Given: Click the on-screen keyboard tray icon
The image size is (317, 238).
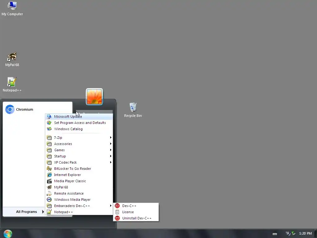Looking at the screenshot, I should (275, 234).
